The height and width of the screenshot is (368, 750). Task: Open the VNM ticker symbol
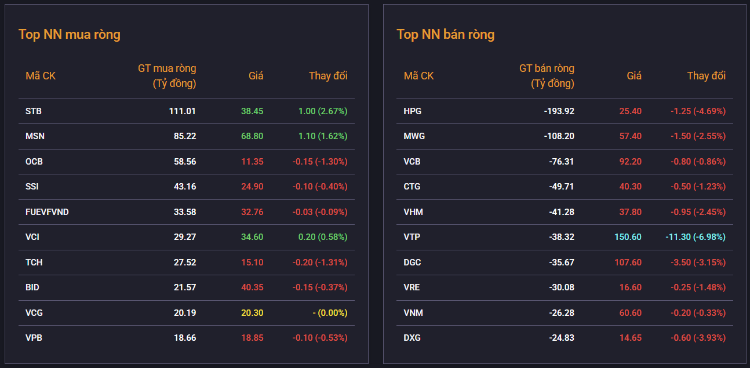[413, 313]
